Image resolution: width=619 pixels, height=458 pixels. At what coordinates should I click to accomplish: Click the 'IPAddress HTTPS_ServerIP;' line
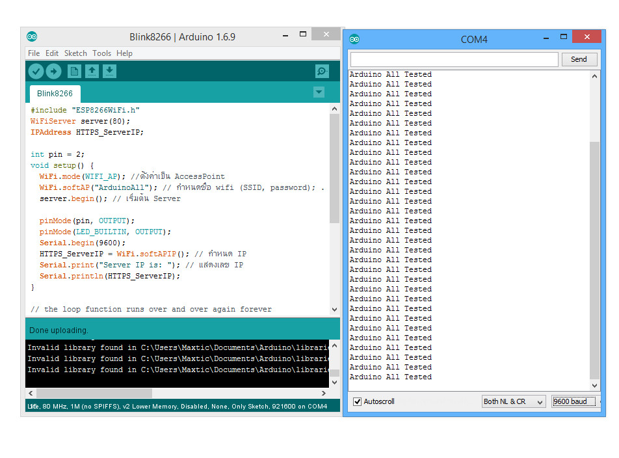tap(87, 132)
